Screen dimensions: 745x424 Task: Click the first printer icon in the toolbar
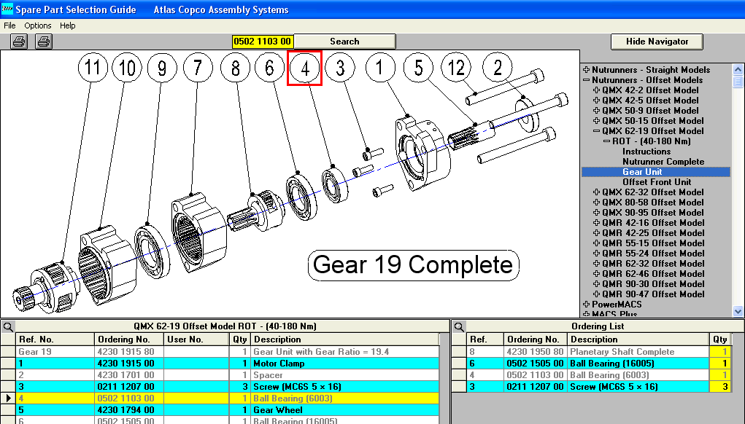pos(19,42)
